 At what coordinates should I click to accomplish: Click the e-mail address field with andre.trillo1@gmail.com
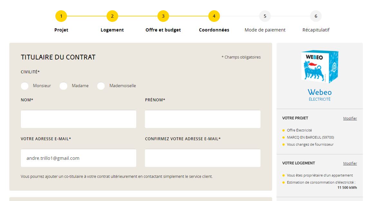pyautogui.click(x=78, y=158)
